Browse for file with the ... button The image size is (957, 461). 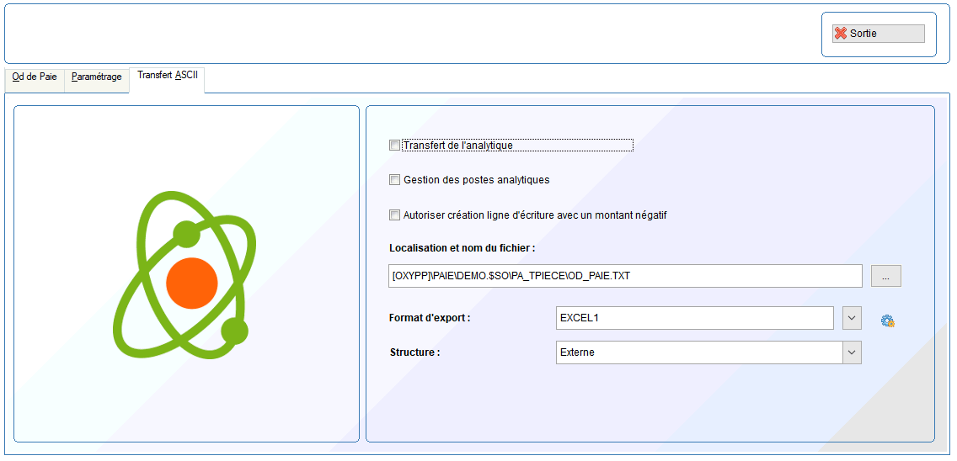(x=885, y=276)
